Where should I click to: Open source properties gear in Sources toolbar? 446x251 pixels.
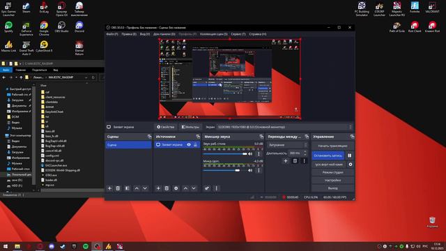[176, 188]
